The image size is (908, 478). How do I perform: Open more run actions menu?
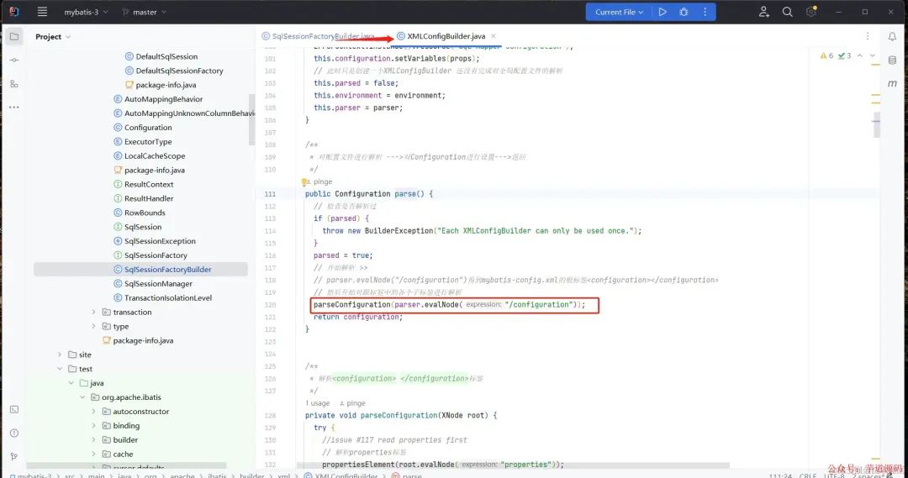coord(705,12)
